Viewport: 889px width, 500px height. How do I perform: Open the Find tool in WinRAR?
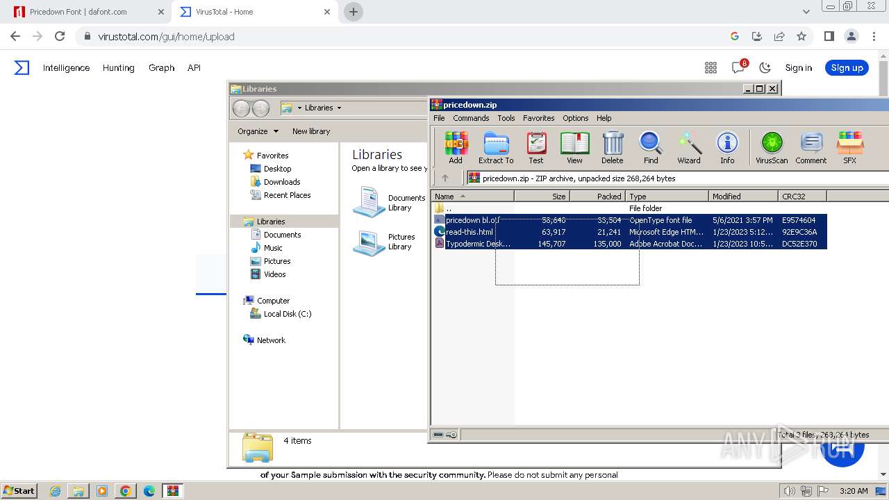click(x=651, y=148)
